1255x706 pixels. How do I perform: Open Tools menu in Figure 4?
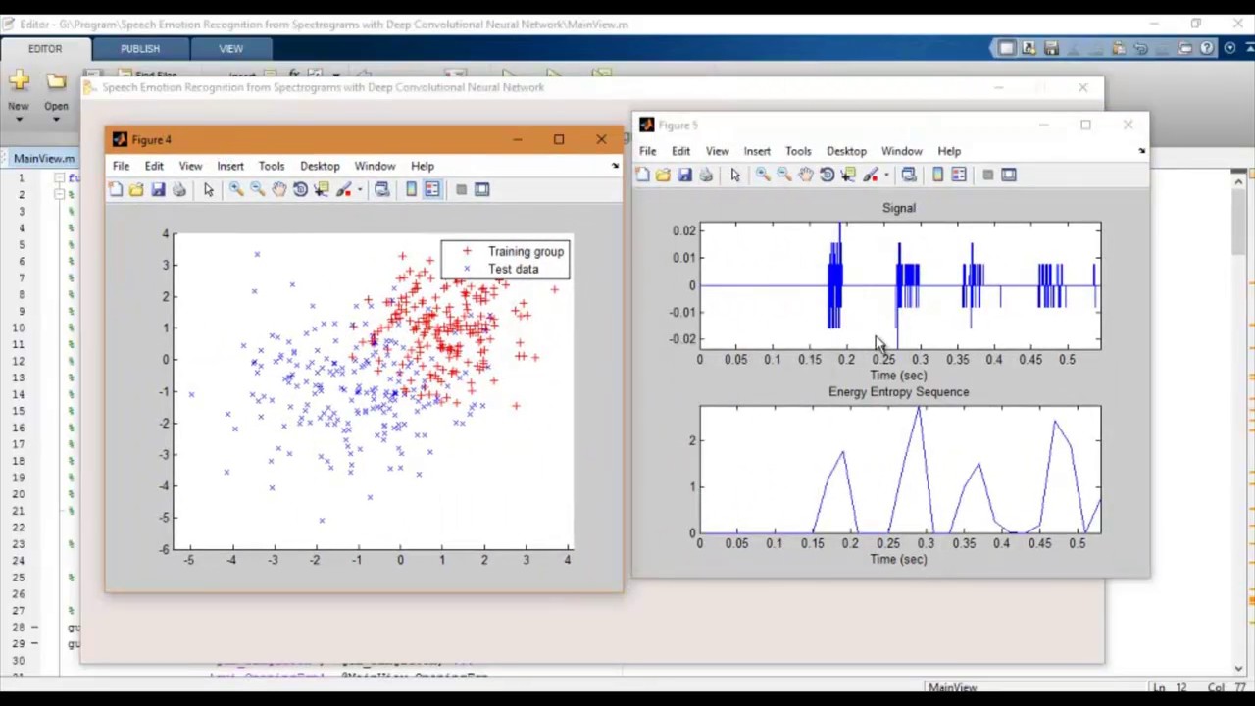pyautogui.click(x=272, y=166)
